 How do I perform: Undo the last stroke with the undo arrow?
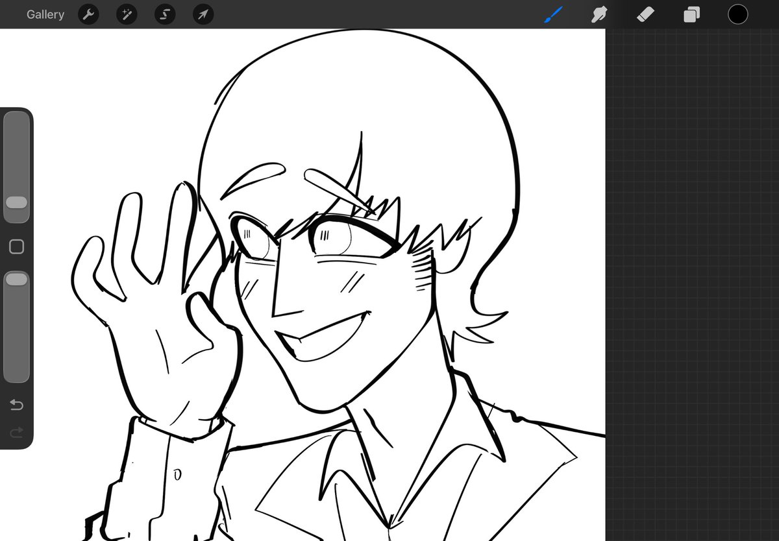tap(16, 405)
